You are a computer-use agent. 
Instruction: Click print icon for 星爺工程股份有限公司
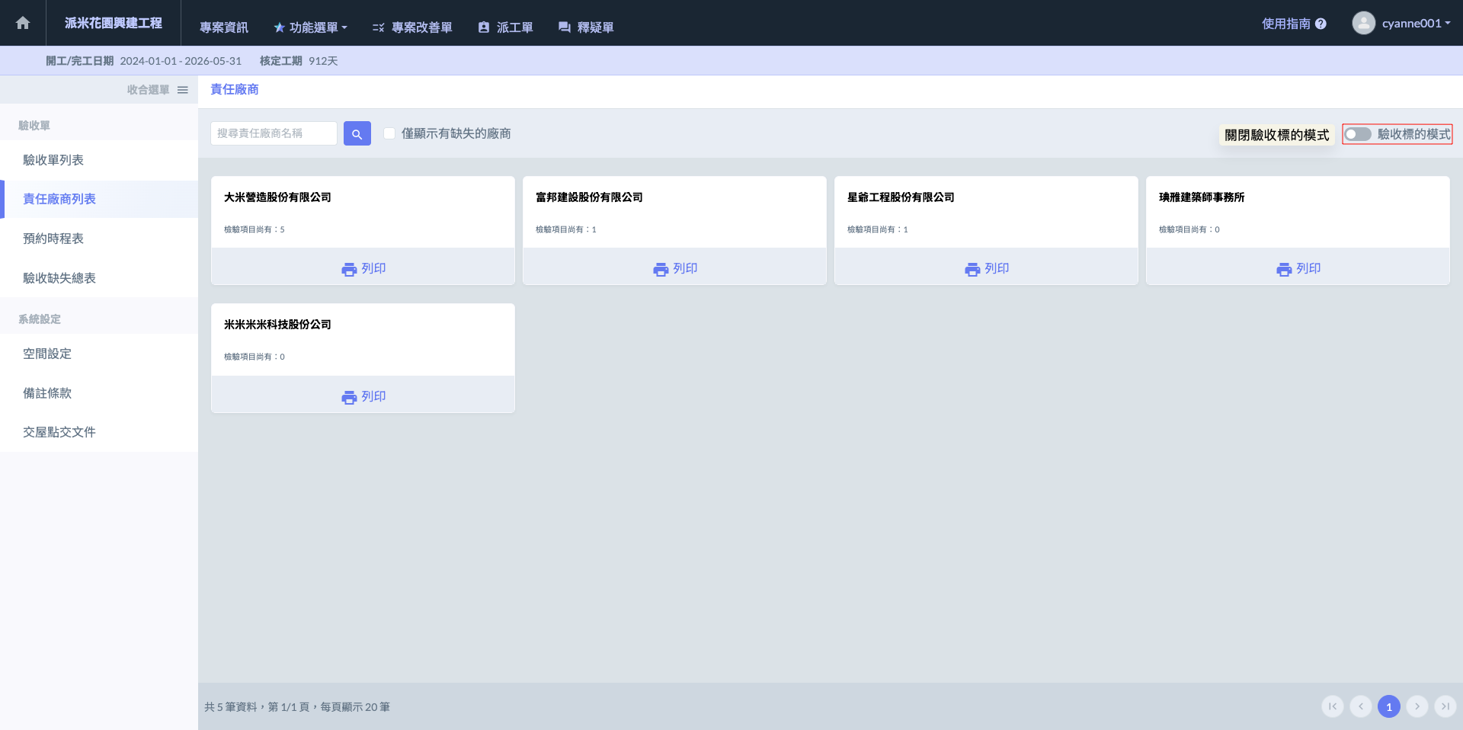point(972,269)
